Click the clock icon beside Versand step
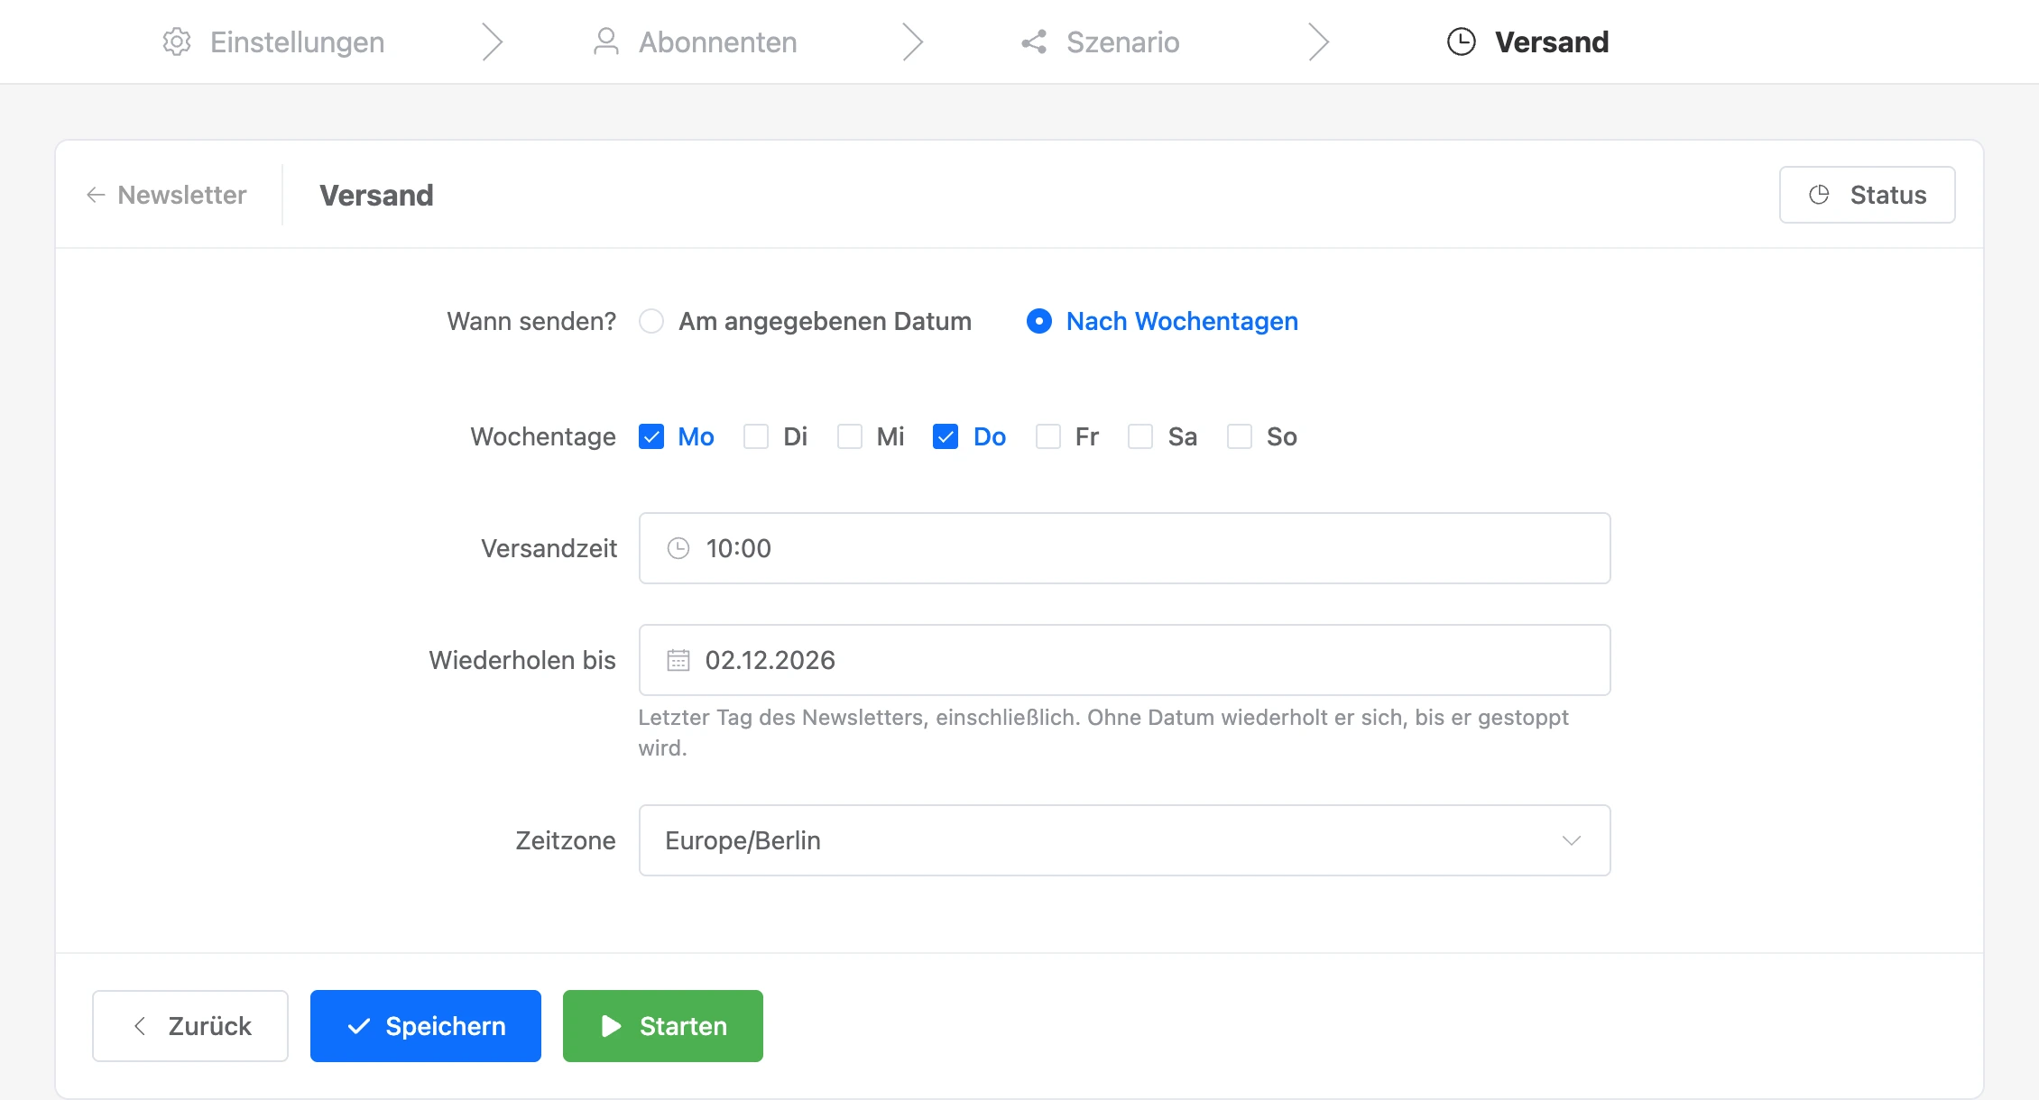Viewport: 2039px width, 1100px height. coord(1462,41)
